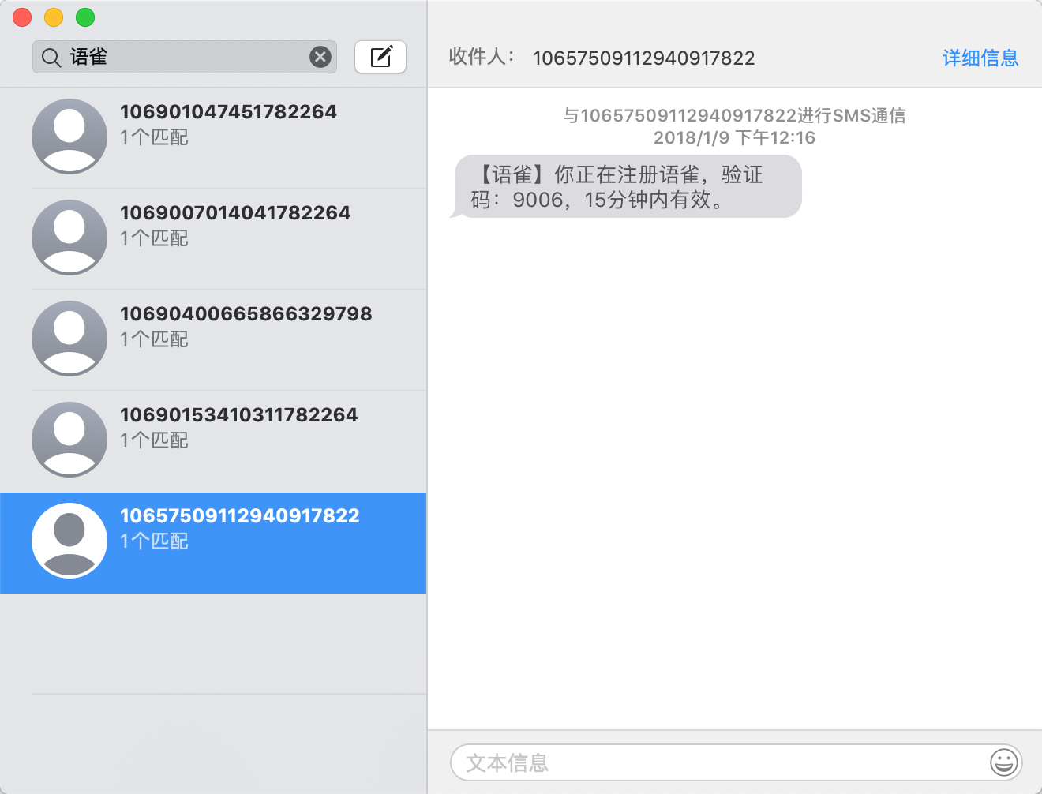Click the compose new message icon

click(x=380, y=57)
